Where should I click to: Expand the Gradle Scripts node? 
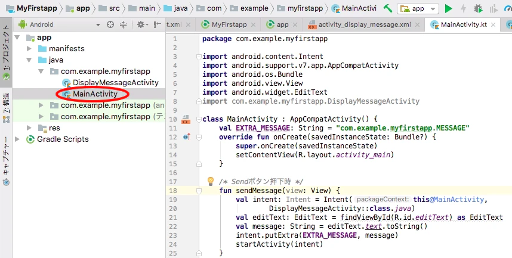click(x=17, y=139)
